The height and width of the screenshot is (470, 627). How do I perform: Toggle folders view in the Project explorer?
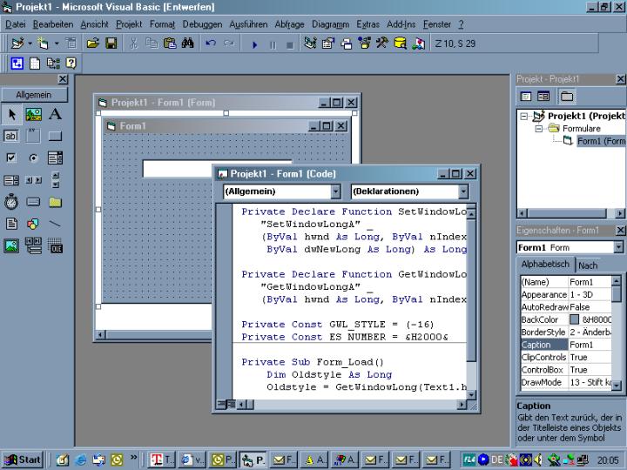pyautogui.click(x=567, y=96)
